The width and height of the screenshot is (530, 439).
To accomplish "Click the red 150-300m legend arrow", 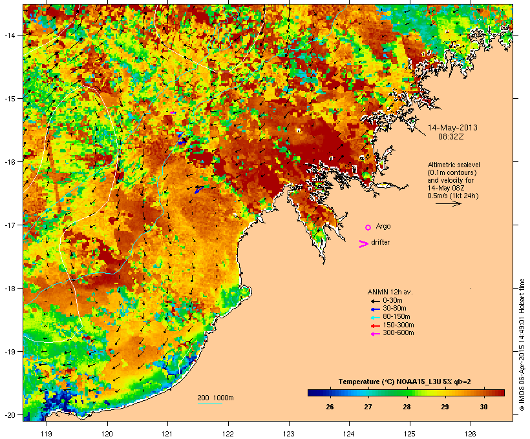I will tap(375, 326).
